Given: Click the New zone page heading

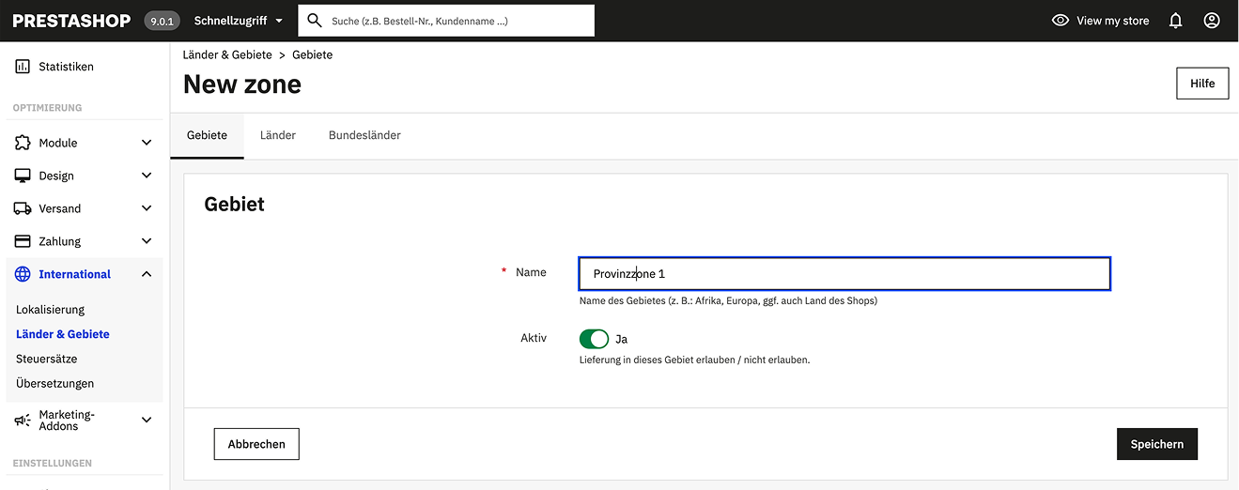Looking at the screenshot, I should 242,84.
